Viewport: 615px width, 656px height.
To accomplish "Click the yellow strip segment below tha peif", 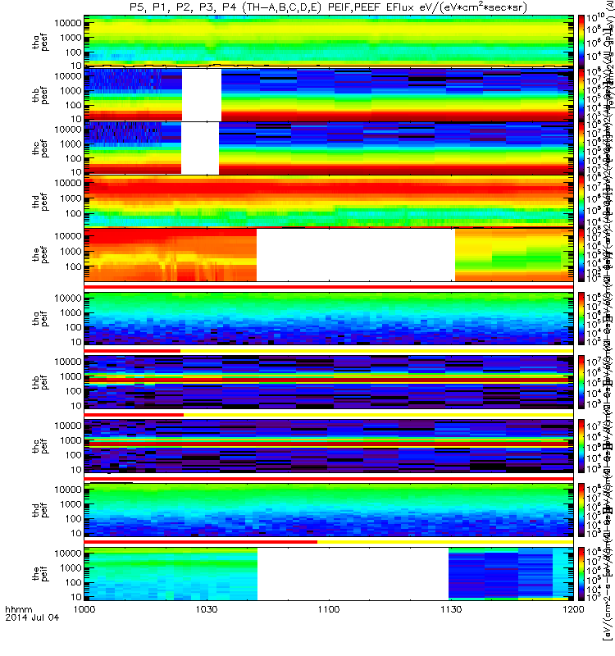I will click(x=376, y=351).
